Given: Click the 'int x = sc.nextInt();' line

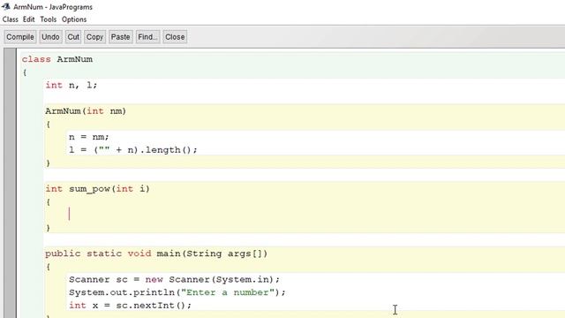Looking at the screenshot, I should [130, 306].
